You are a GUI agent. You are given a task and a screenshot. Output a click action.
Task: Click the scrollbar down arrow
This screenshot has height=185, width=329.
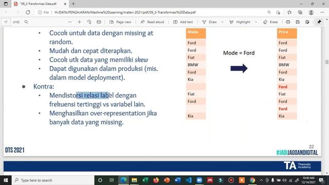327,173
